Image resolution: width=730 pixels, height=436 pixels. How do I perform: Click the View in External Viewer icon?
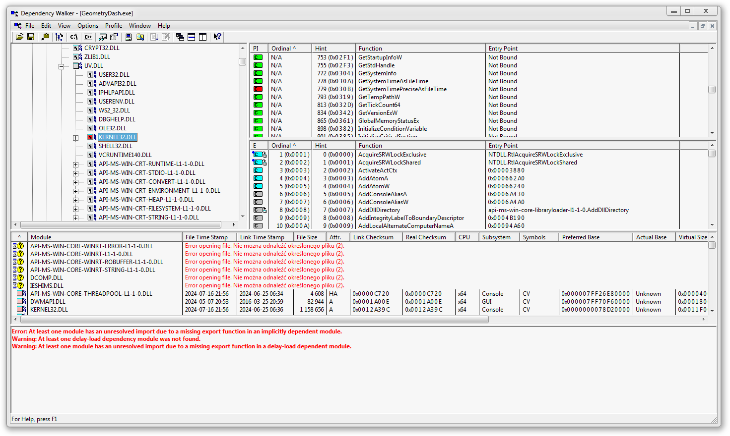[x=103, y=37]
